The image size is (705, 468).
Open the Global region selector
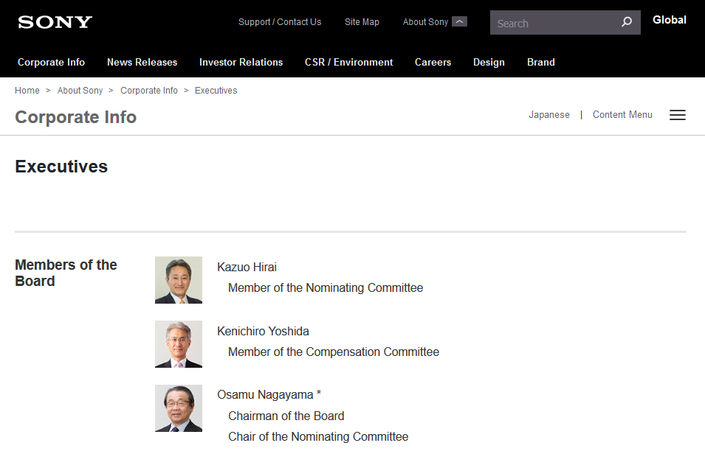669,20
